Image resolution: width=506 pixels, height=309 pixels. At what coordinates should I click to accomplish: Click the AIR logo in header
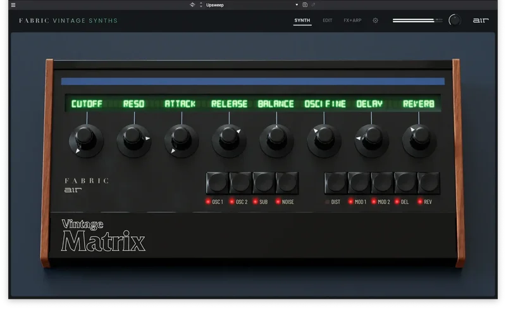[x=481, y=20]
